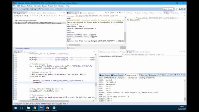Screen dimensions: 199x112
Task: Click the Collapse All icon in Debug Control
Action: pos(15,16)
